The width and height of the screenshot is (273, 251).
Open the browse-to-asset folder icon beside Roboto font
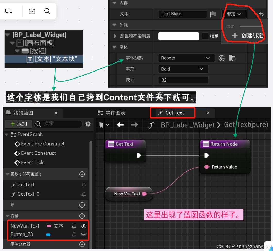tap(232, 58)
